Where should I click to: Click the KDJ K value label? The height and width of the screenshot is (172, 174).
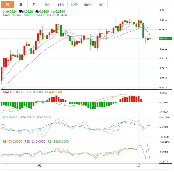click(x=10, y=117)
